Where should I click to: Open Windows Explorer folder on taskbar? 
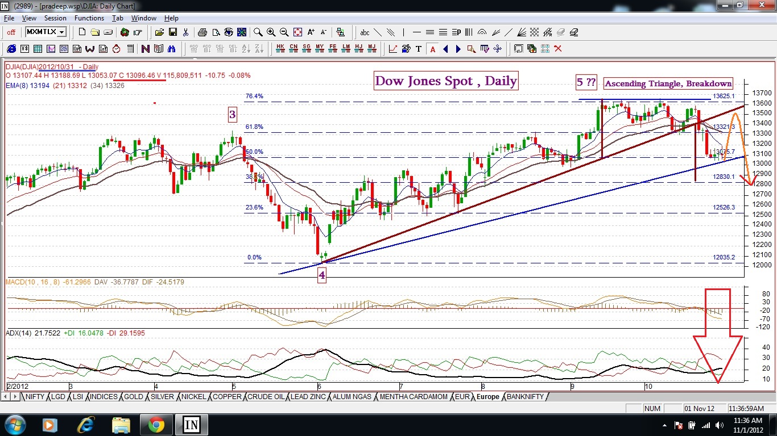point(121,425)
